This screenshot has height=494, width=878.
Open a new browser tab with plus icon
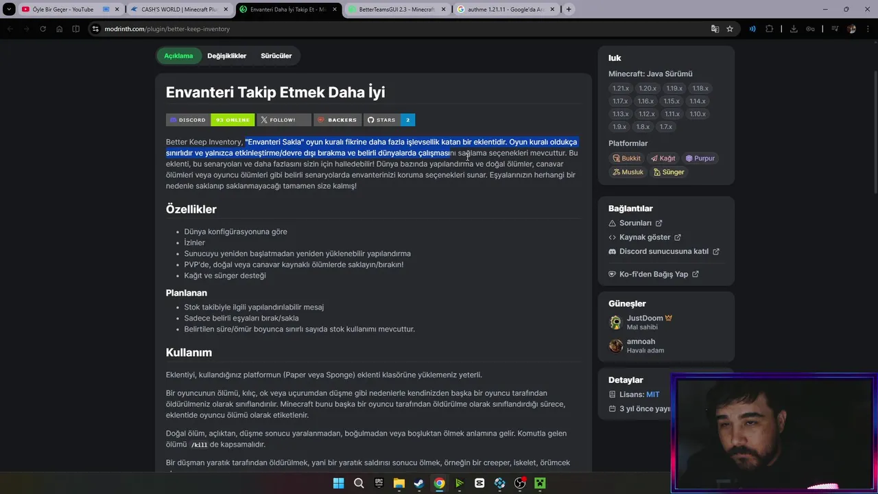[569, 10]
